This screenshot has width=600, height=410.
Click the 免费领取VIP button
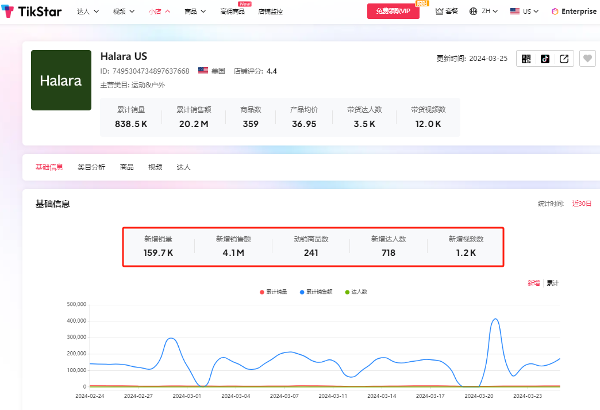point(393,12)
